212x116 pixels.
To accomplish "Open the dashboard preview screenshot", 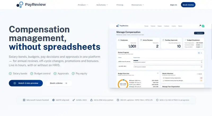I will [161, 56].
